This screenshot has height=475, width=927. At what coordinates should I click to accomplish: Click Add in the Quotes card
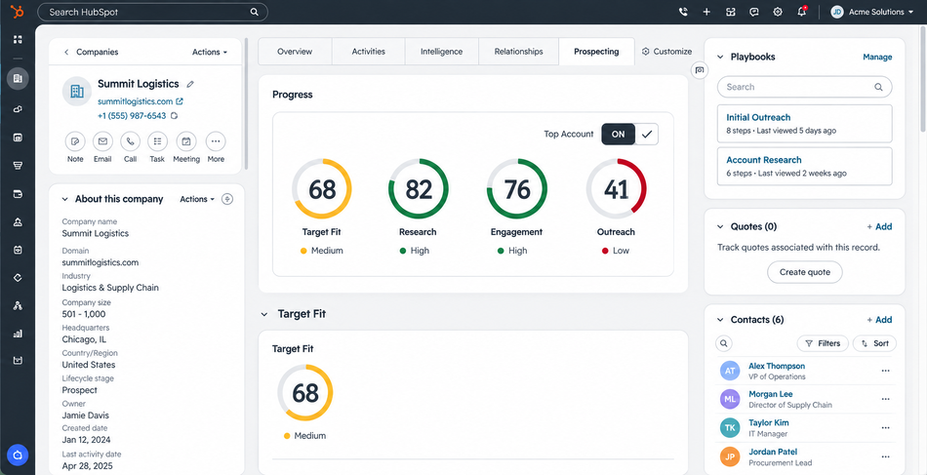(x=880, y=227)
